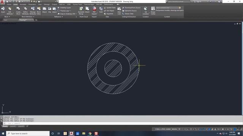The image size is (243, 136).
Task: Click the keyword search box in title bar
Action: pos(178,2)
